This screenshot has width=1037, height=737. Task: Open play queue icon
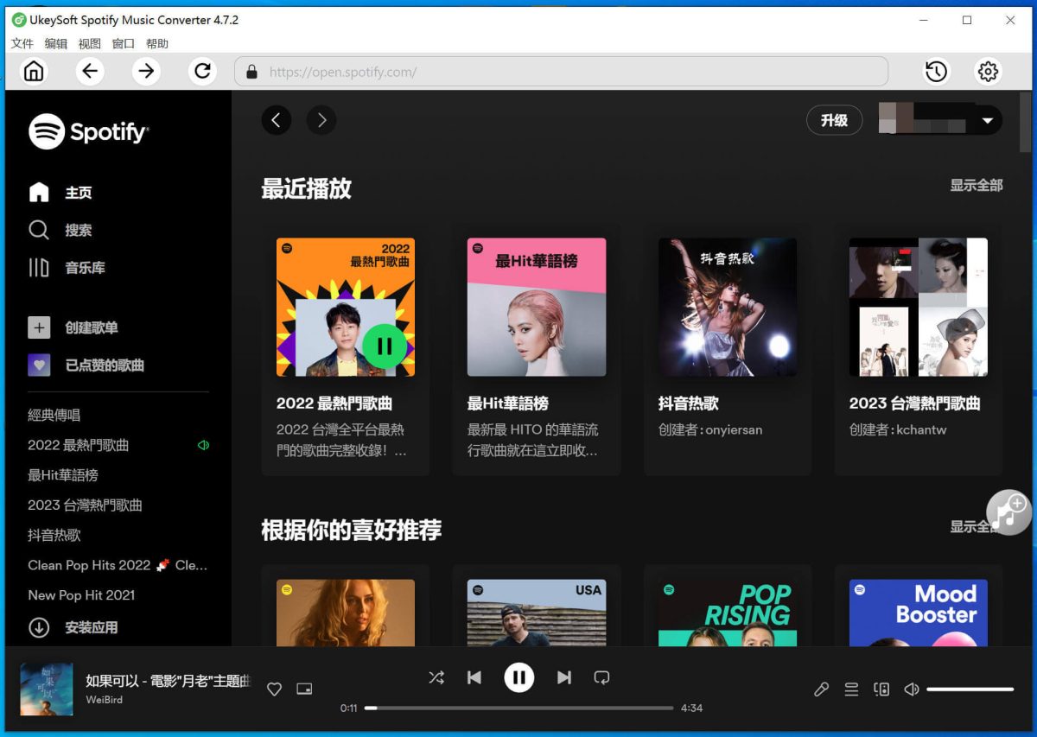point(851,689)
